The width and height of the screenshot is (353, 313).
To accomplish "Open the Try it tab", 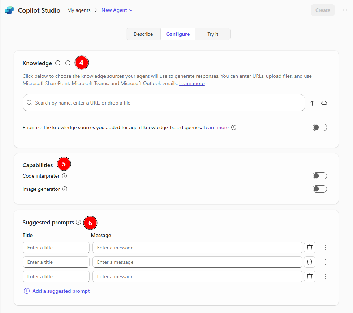I will 212,34.
